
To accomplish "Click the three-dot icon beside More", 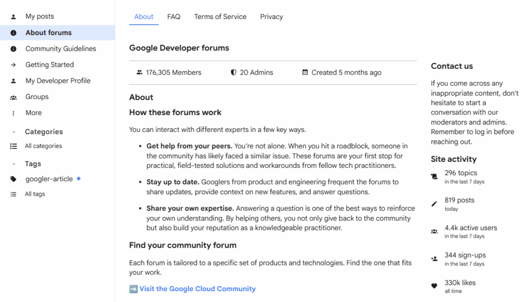I will pos(13,114).
